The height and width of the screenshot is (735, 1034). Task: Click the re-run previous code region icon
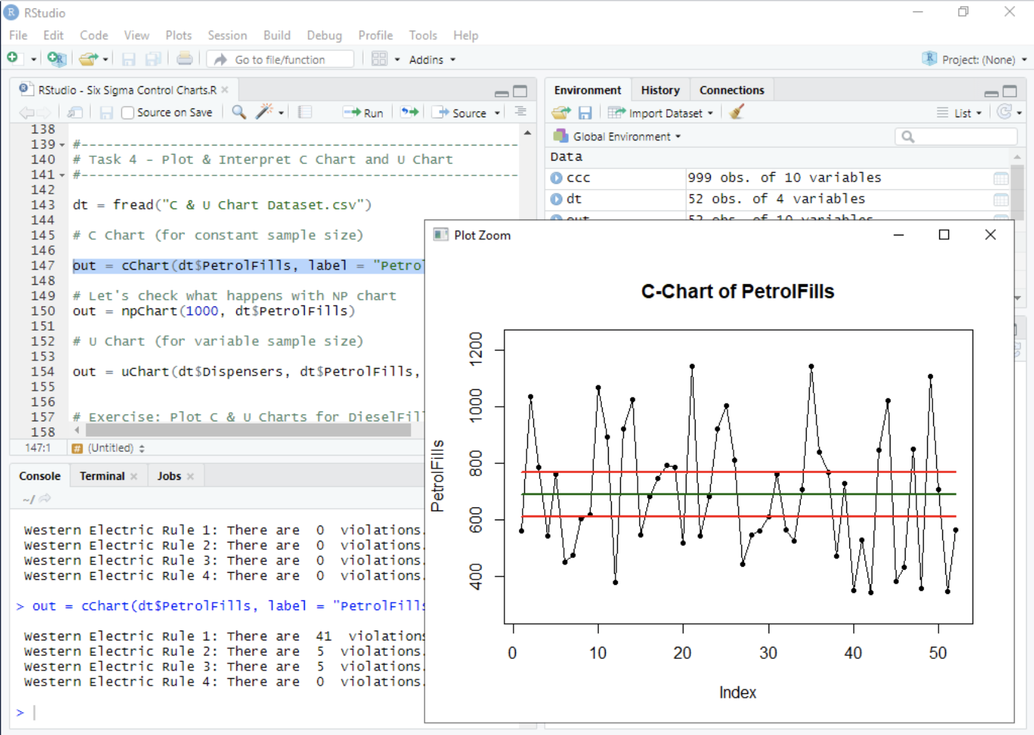tap(410, 112)
